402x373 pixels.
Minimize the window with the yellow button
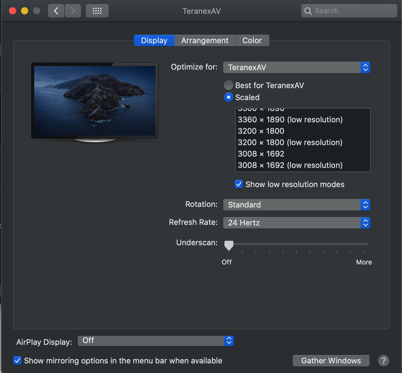click(x=25, y=11)
